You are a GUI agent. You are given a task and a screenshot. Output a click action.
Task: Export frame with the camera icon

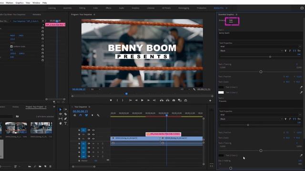click(173, 100)
